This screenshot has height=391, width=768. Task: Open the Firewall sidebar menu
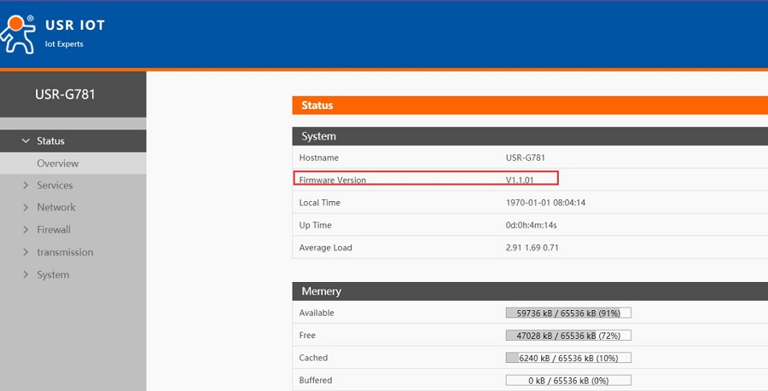click(x=54, y=230)
